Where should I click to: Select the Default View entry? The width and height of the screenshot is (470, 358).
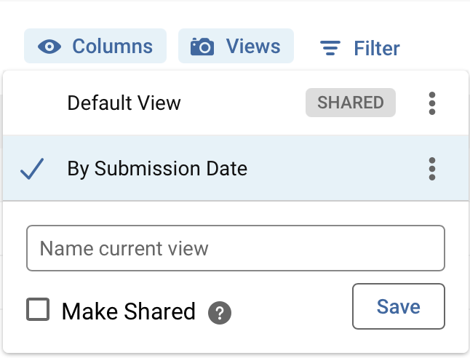tap(124, 103)
